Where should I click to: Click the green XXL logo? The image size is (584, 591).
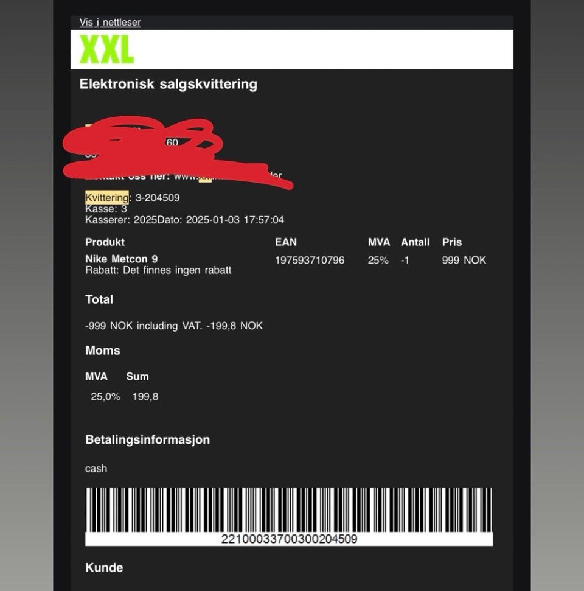(x=106, y=49)
